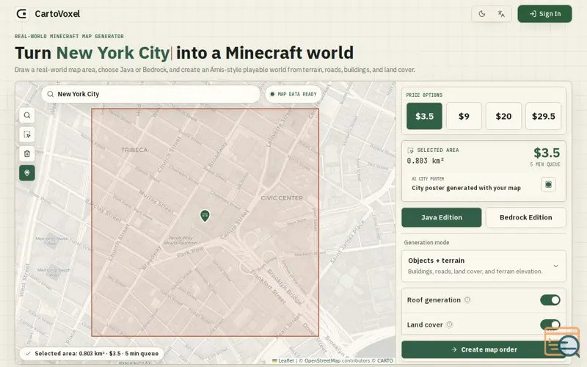This screenshot has width=587, height=367.
Task: Click the CIVIC CENTER map label
Action: pos(282,197)
